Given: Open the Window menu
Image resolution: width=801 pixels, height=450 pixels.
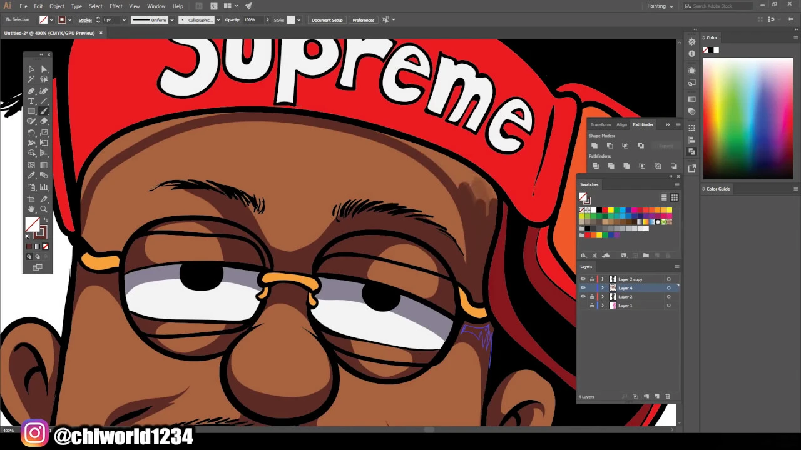Looking at the screenshot, I should (156, 6).
